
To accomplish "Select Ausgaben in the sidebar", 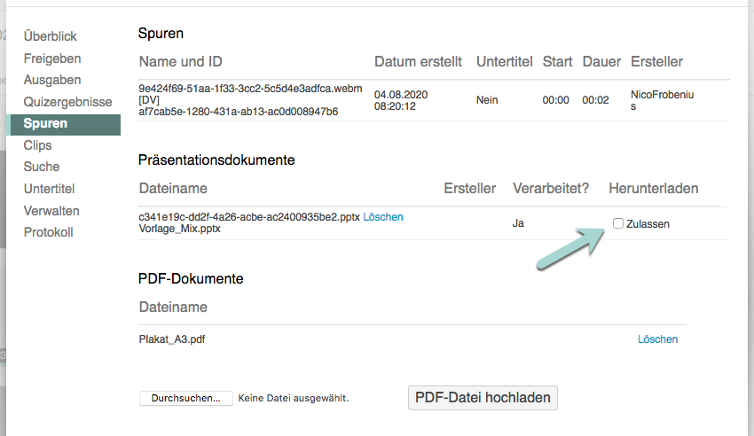I will tap(51, 80).
